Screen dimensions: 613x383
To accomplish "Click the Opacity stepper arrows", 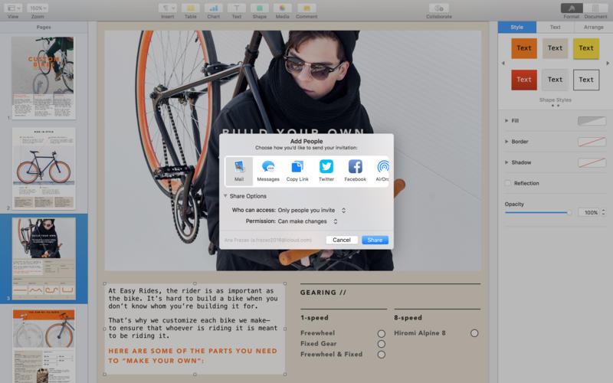I will [604, 212].
